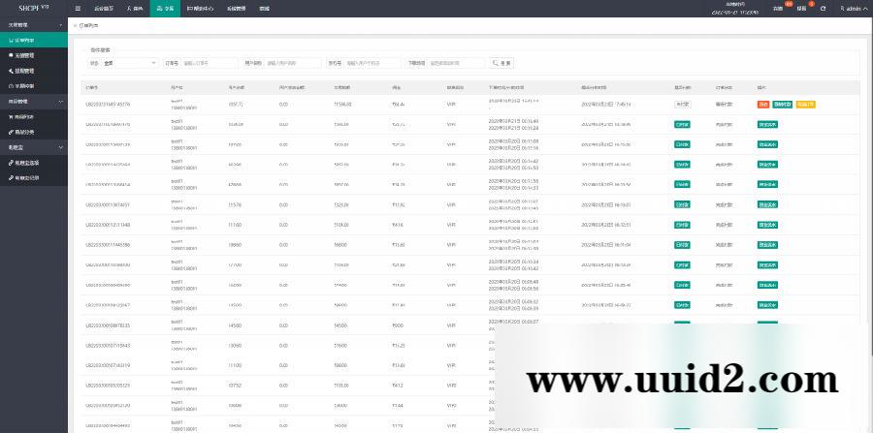Switch to the 会员 top navigation tab

click(x=135, y=8)
